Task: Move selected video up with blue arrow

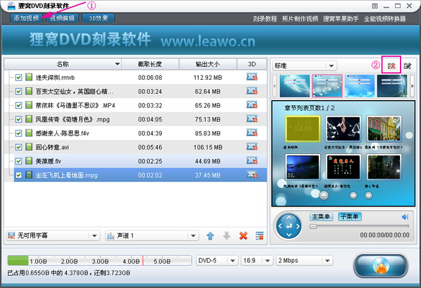Action: pyautogui.click(x=210, y=235)
